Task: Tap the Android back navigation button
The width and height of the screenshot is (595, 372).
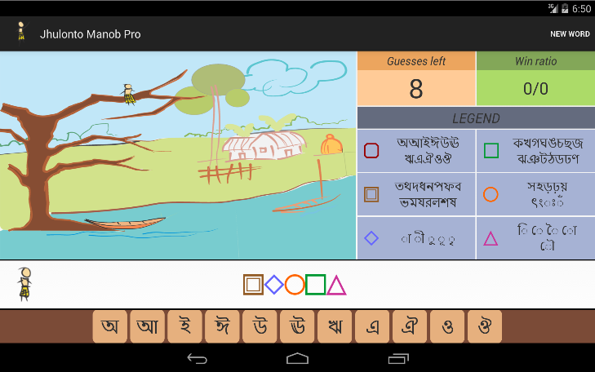Action: [x=198, y=358]
